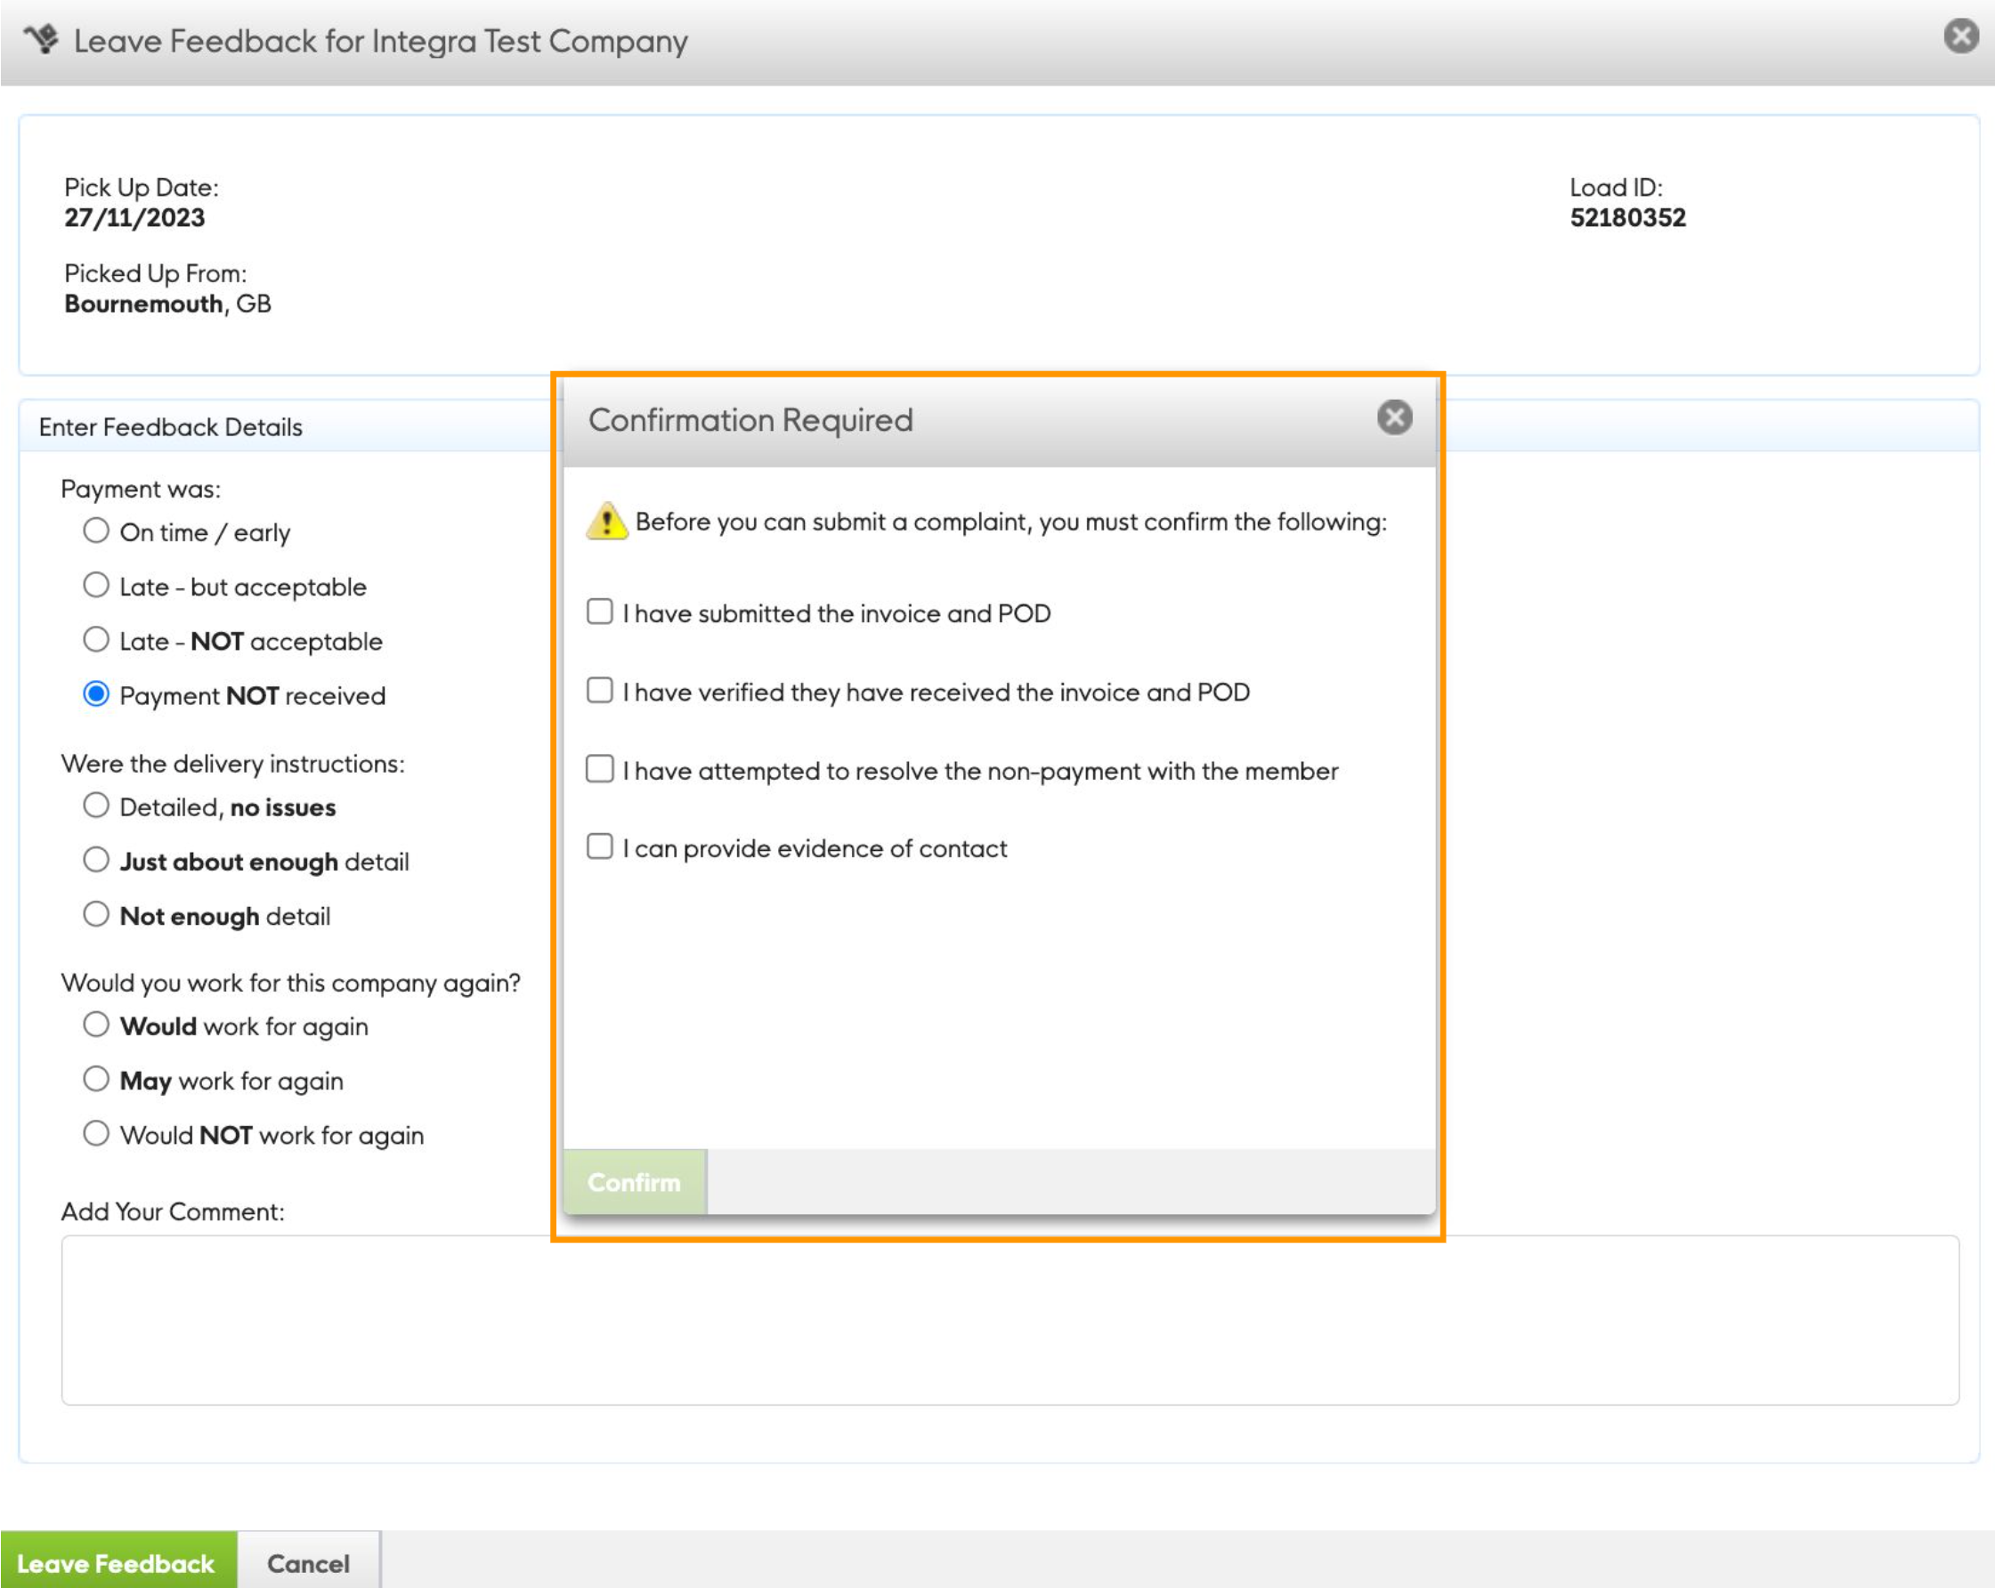Viewport: 1995px width, 1588px height.
Task: Select 'On time / early' payment option
Action: pos(96,531)
